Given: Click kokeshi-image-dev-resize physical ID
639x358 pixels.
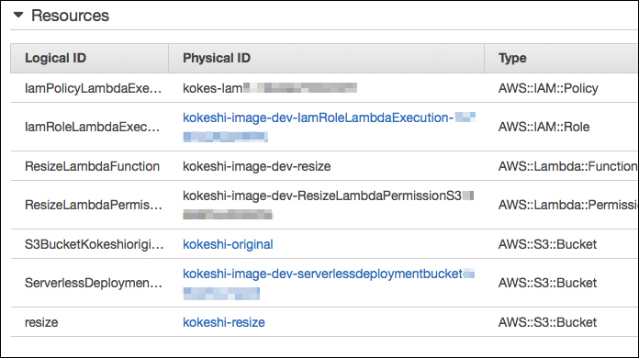Looking at the screenshot, I should coord(257,166).
